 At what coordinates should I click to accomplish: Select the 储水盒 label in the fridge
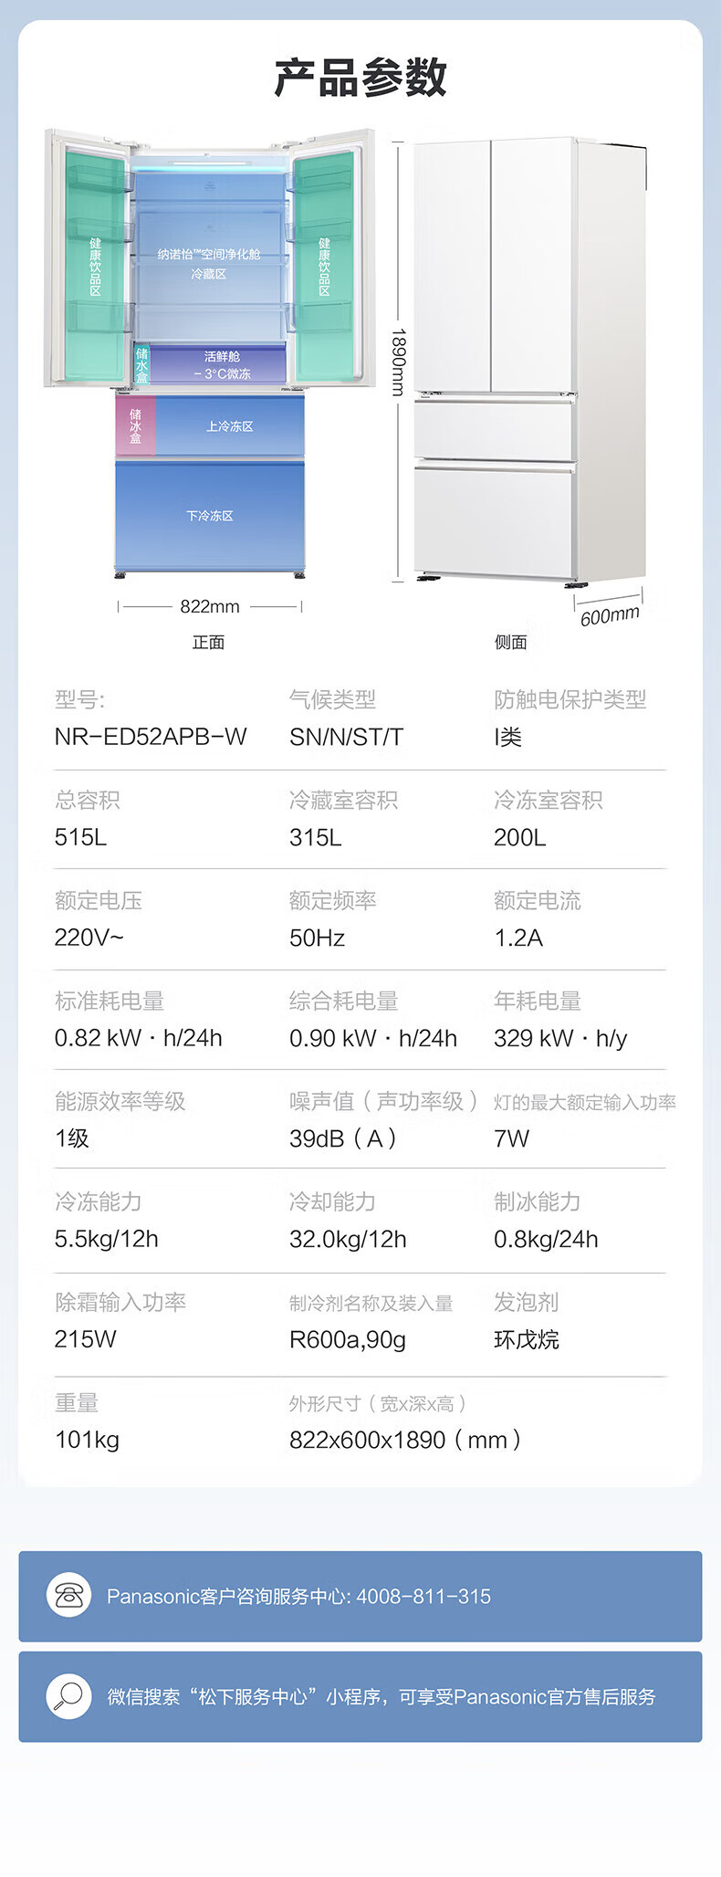[x=141, y=364]
